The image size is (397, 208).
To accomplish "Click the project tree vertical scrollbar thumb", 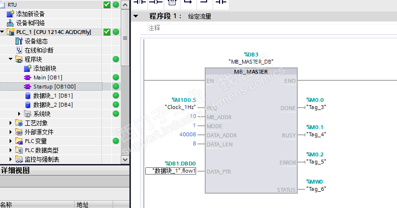I will [125, 38].
